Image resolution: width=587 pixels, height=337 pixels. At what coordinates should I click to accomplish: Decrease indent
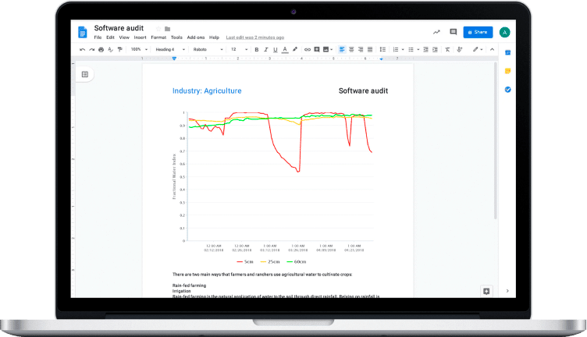click(425, 49)
